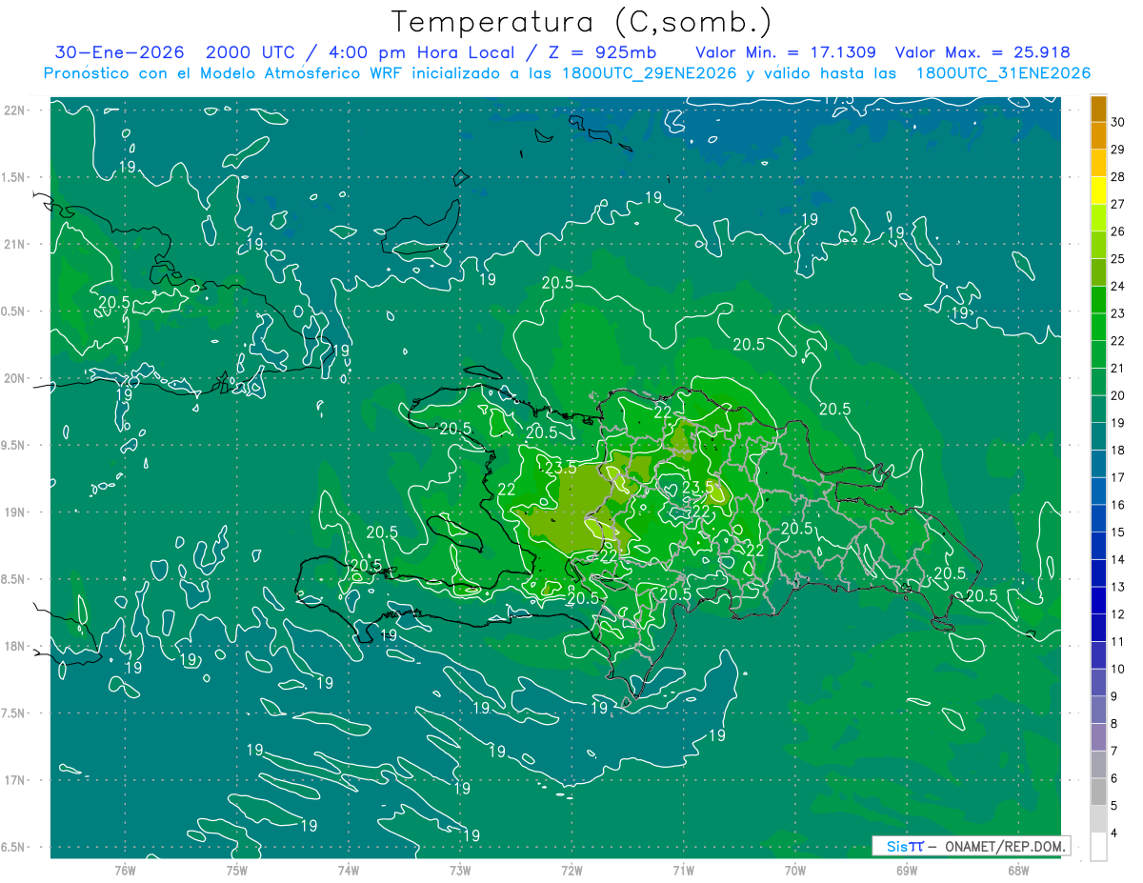Image resolution: width=1143 pixels, height=883 pixels.
Task: Click the 76W longitude axis label
Action: tap(125, 870)
